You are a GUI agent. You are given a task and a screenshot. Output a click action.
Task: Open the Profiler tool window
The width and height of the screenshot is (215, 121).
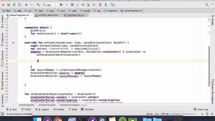click(59, 109)
